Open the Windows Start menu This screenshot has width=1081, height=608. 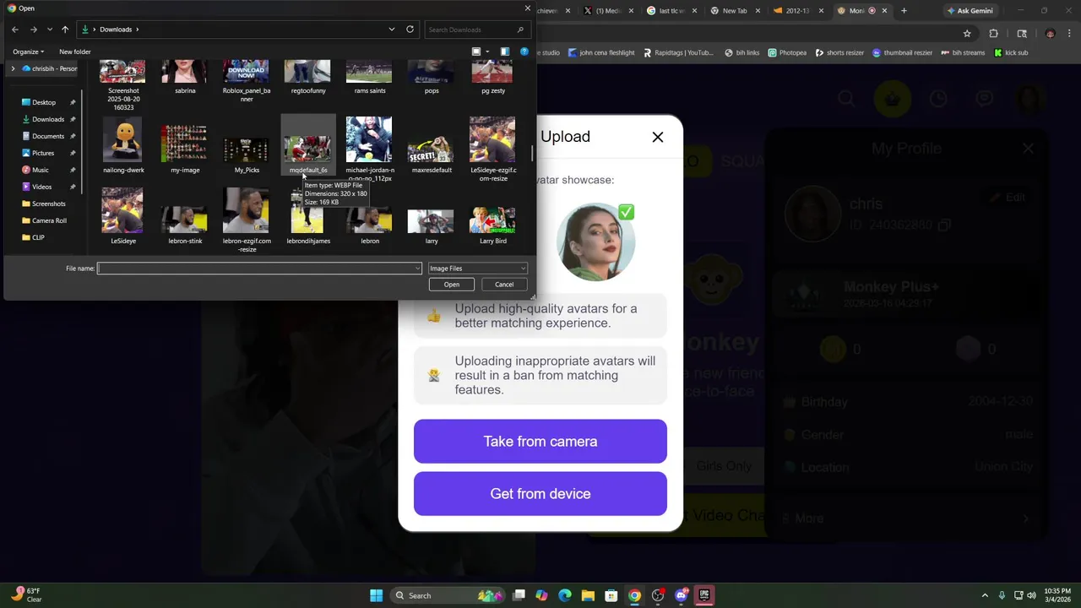click(376, 595)
